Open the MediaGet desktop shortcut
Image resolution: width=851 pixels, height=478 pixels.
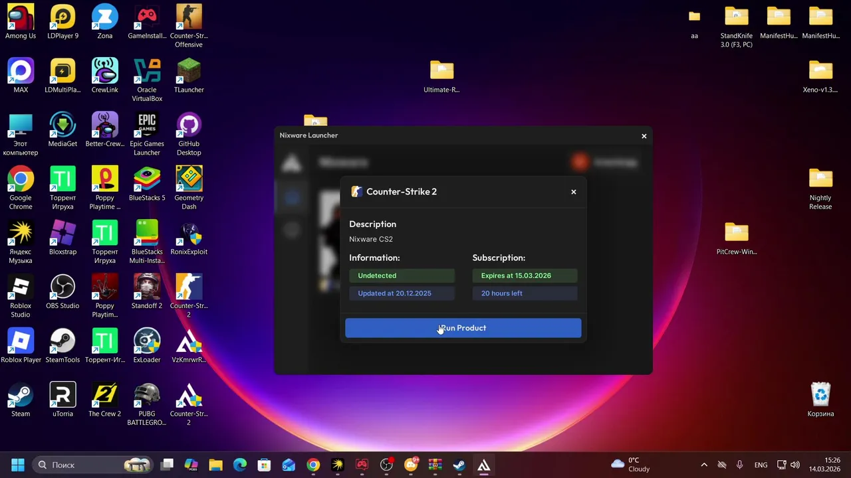[x=62, y=130]
